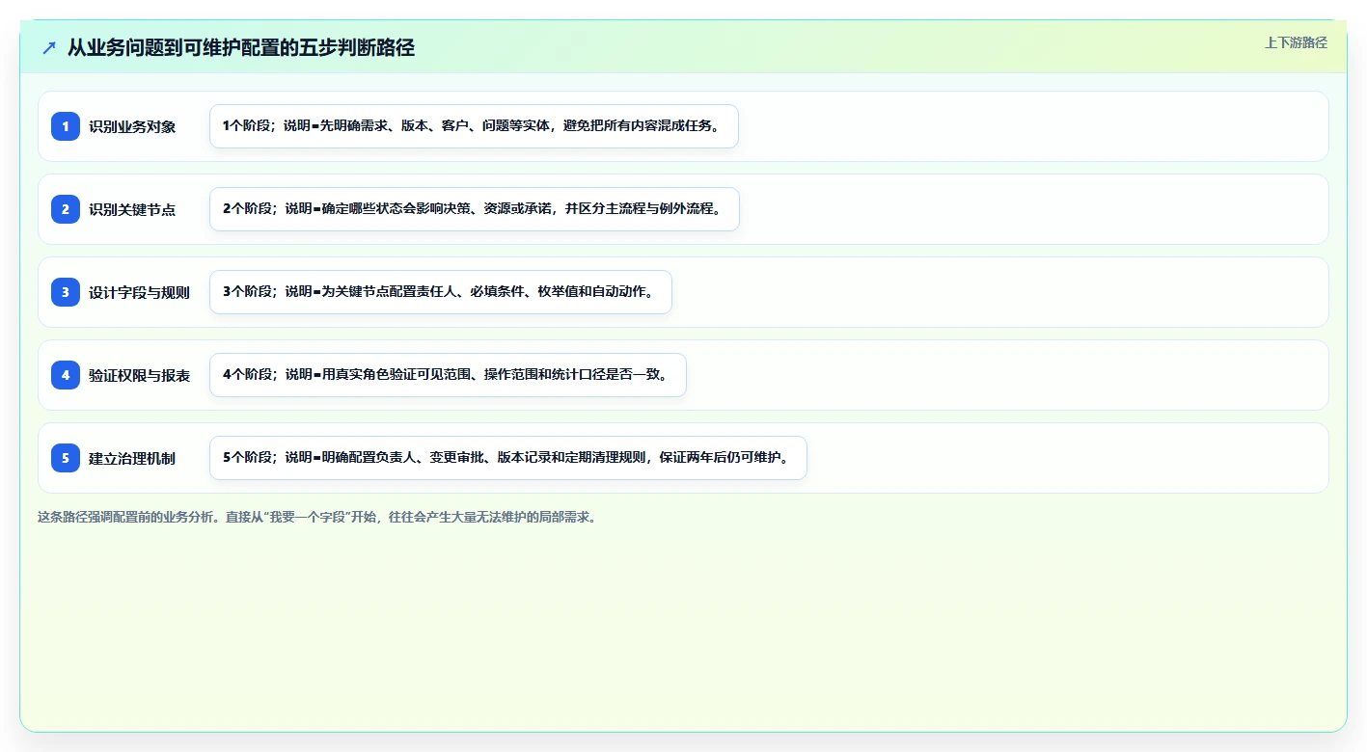Image resolution: width=1367 pixels, height=752 pixels.
Task: Click the step 4 number badge
Action: 66,375
